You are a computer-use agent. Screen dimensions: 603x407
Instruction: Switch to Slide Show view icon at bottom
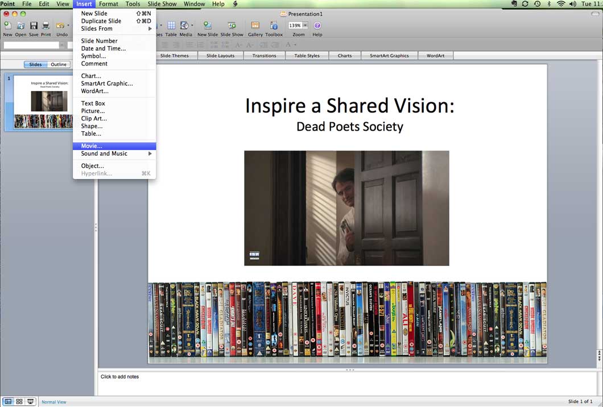[30, 402]
